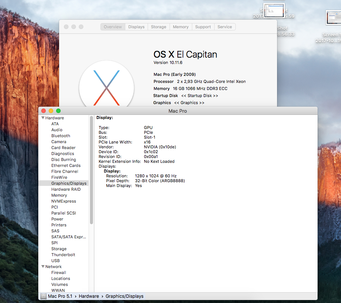Select Camera in the sidebar
The width and height of the screenshot is (341, 303).
[59, 142]
